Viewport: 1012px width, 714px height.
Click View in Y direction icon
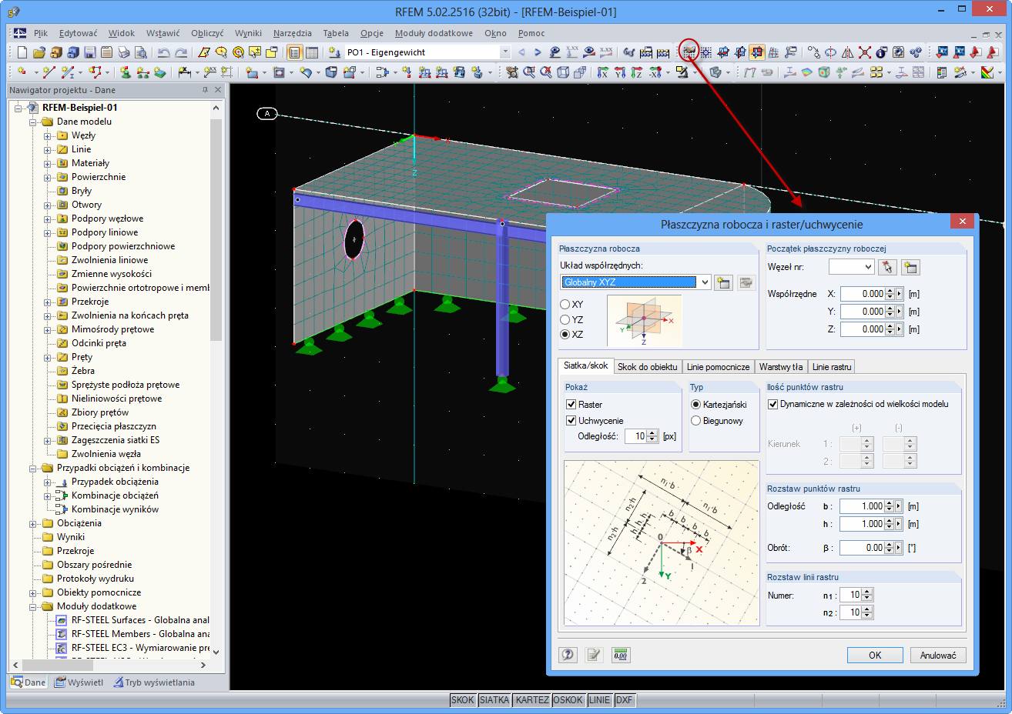[620, 72]
